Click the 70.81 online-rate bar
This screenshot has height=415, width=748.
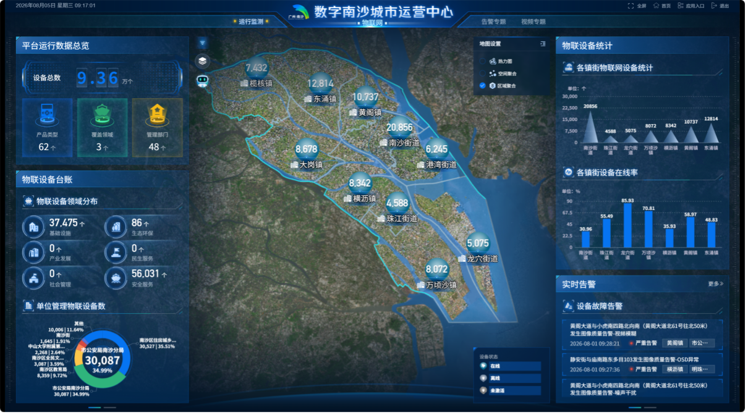tap(648, 230)
